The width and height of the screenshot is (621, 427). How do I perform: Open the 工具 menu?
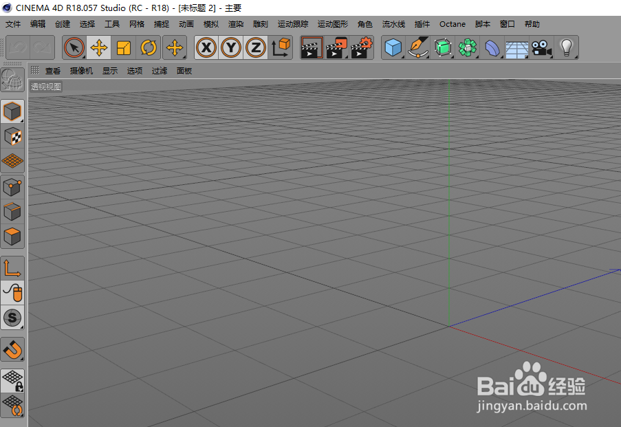112,24
